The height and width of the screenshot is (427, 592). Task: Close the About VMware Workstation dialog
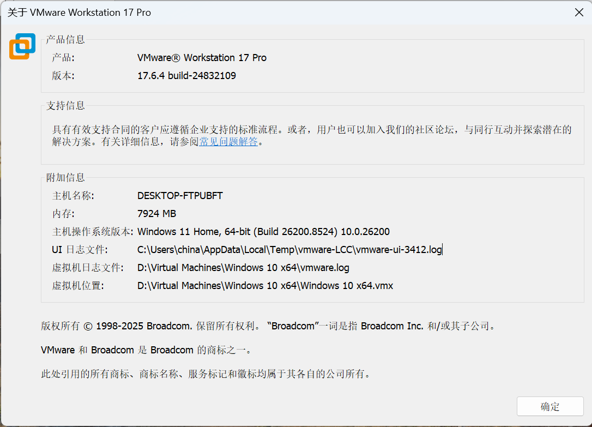pyautogui.click(x=579, y=13)
